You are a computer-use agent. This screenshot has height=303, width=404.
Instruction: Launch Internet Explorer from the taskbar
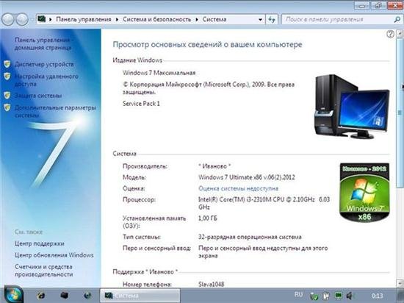(x=40, y=296)
